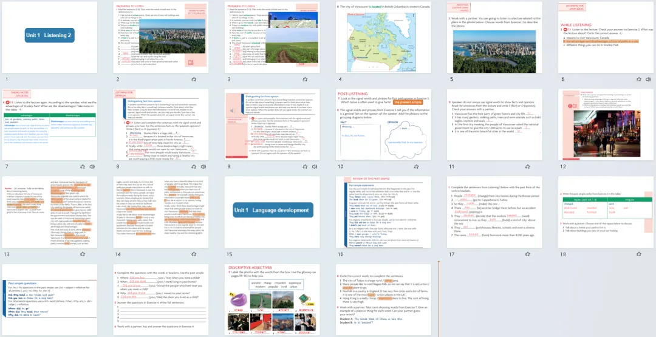Click the speaker icon under slide 9

pyautogui.click(x=315, y=166)
